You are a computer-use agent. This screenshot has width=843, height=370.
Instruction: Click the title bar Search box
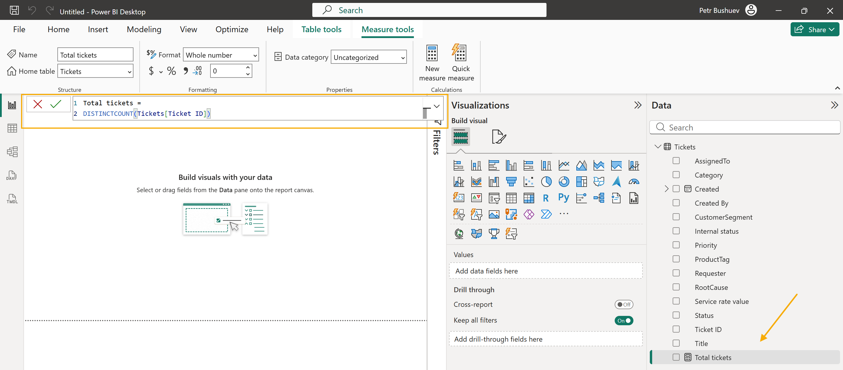429,10
